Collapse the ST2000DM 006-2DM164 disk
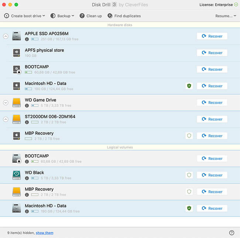This screenshot has width=240, height=238. point(6,119)
